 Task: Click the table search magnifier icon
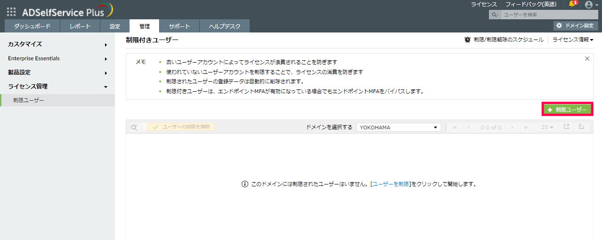coord(134,128)
